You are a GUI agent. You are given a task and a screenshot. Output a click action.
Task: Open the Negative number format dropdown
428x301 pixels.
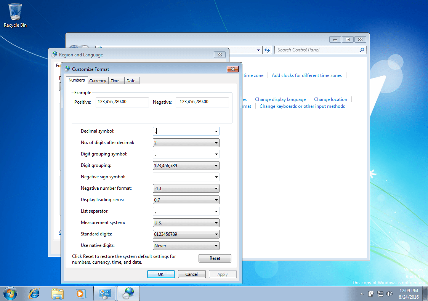(x=186, y=189)
